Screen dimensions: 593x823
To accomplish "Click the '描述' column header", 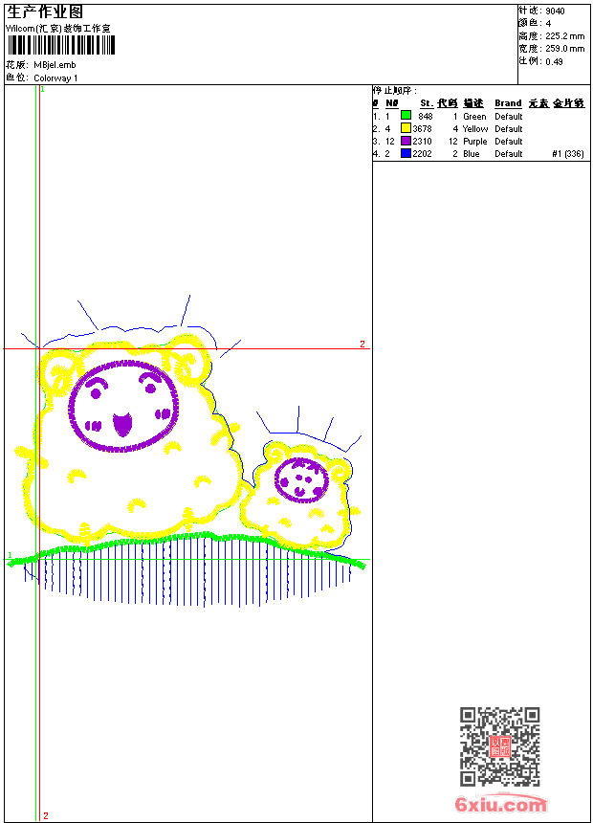I will pos(473,103).
